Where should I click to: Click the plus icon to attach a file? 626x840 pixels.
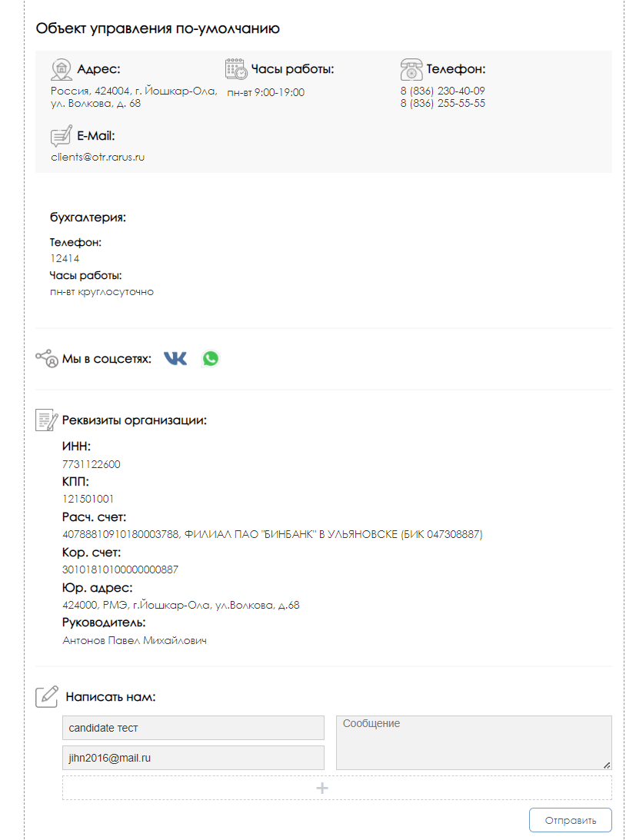pos(322,788)
